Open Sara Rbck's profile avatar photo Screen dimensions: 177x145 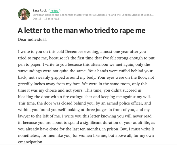(24, 14)
